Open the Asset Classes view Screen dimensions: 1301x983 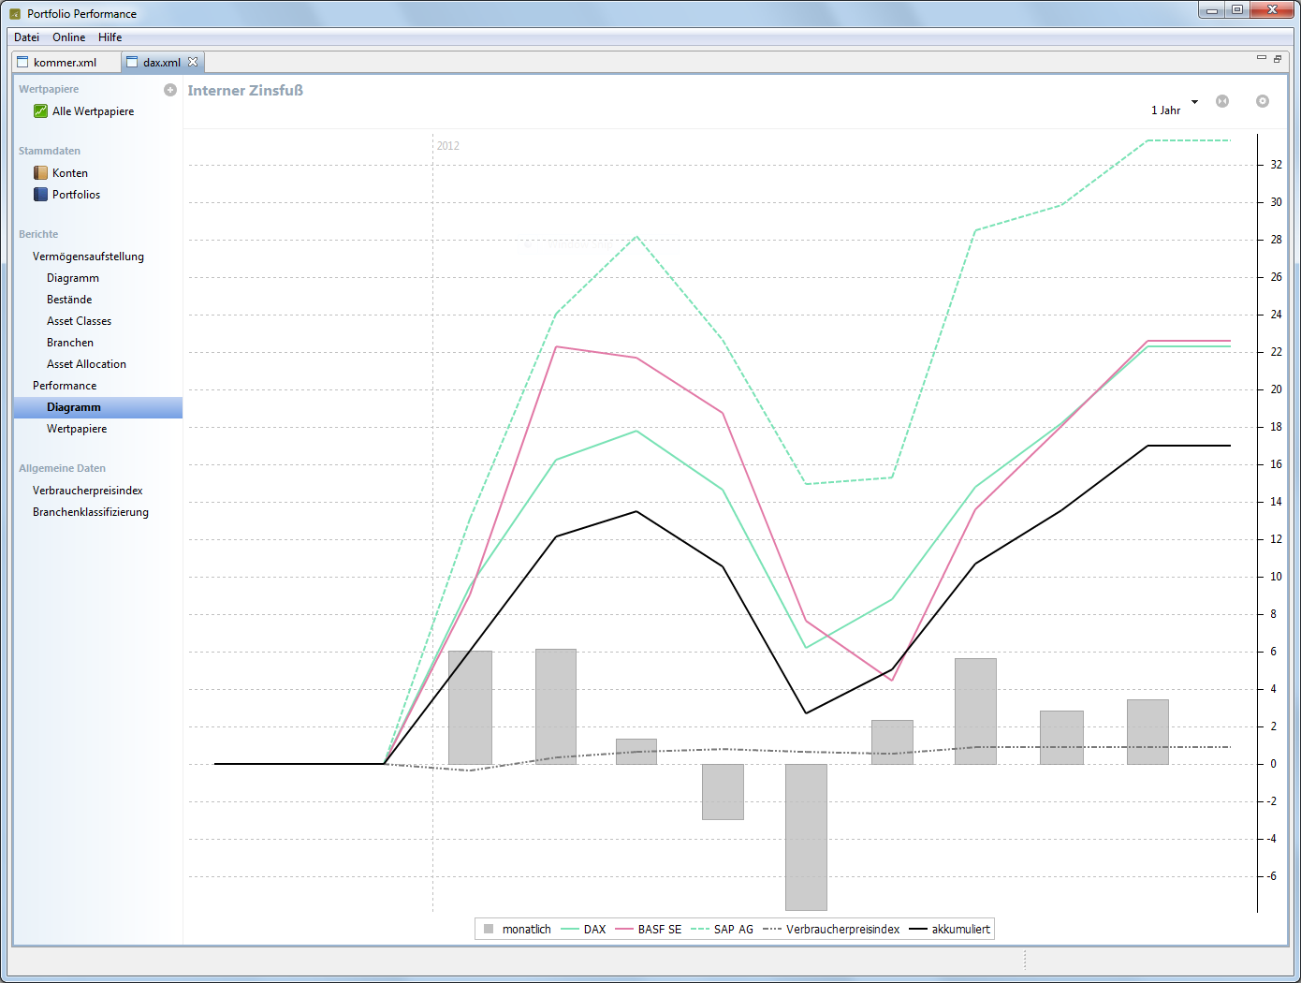[79, 321]
